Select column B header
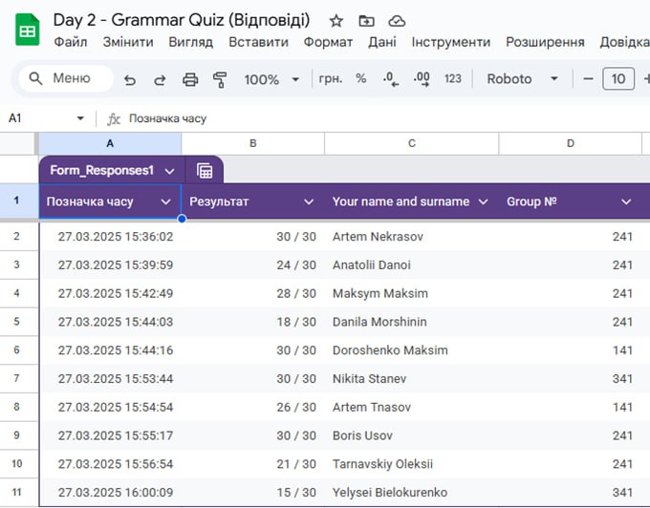 point(253,143)
